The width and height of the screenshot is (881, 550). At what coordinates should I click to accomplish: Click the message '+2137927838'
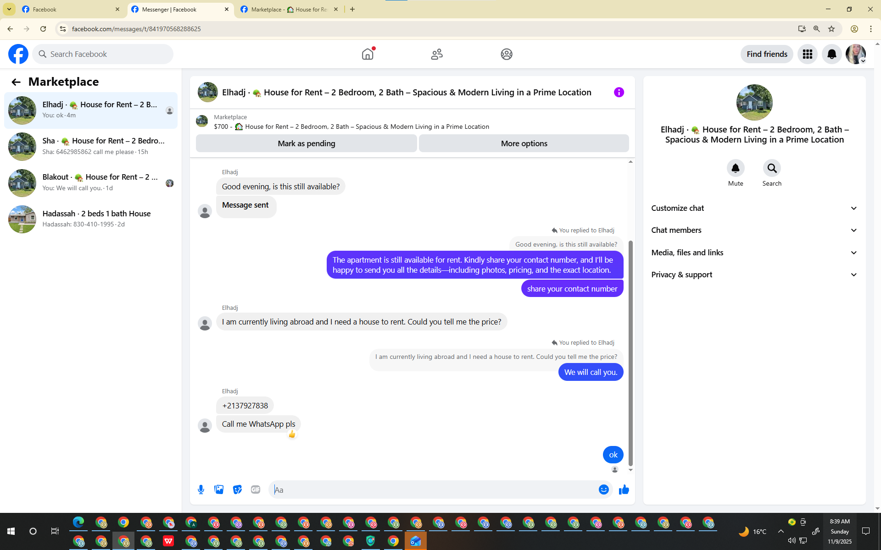(245, 406)
